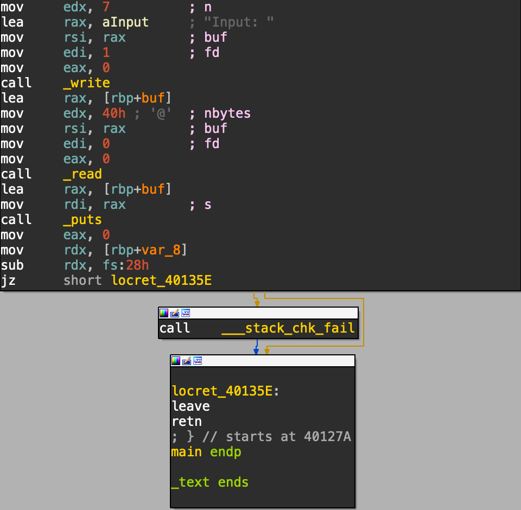Click graph icon on locret_40135E node
This screenshot has height=510, width=521.
pos(198,361)
